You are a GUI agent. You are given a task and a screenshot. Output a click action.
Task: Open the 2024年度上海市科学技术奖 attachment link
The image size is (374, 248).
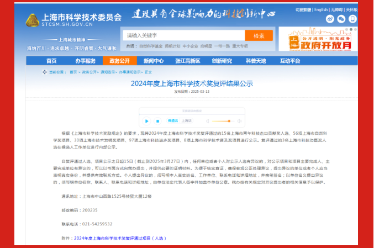pyautogui.click(x=120, y=238)
